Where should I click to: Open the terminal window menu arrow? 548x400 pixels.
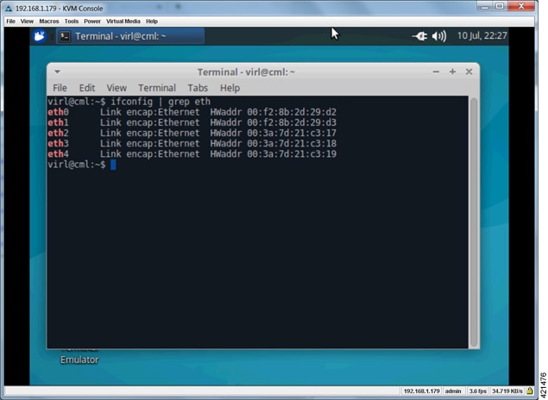tap(57, 72)
